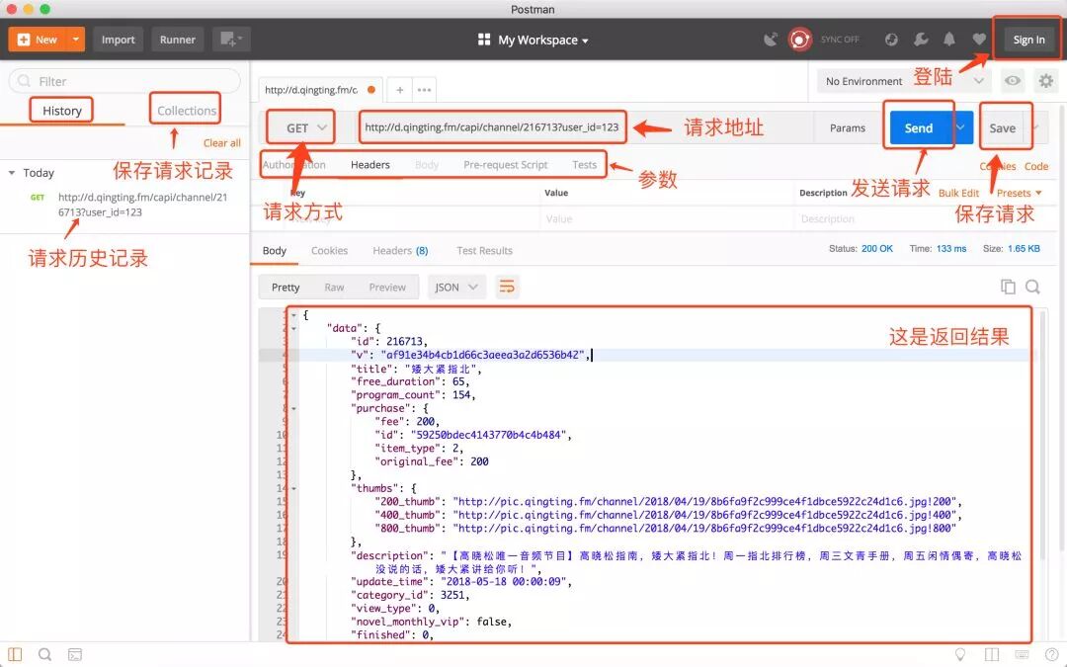The image size is (1067, 667).
Task: Click the header Value input cell
Action: click(x=666, y=219)
